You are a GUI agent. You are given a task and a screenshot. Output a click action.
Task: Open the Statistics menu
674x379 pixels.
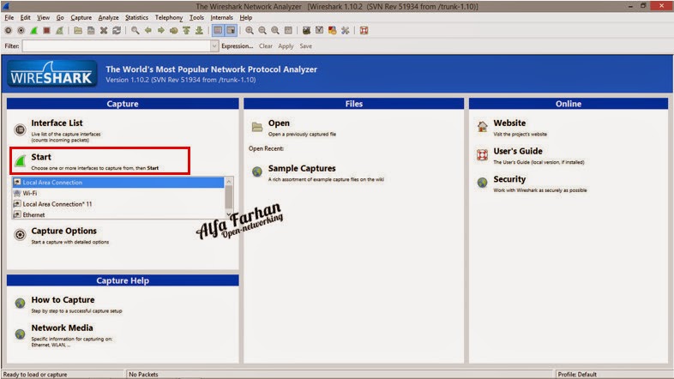tap(136, 18)
